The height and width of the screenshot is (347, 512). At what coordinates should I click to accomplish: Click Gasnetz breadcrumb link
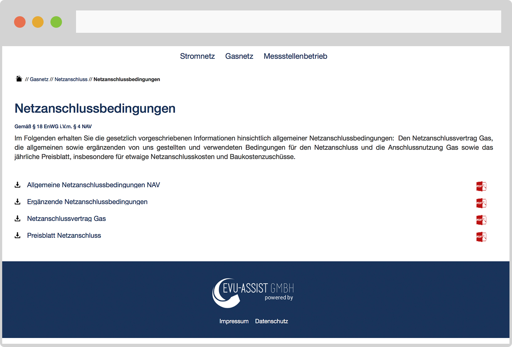(39, 79)
